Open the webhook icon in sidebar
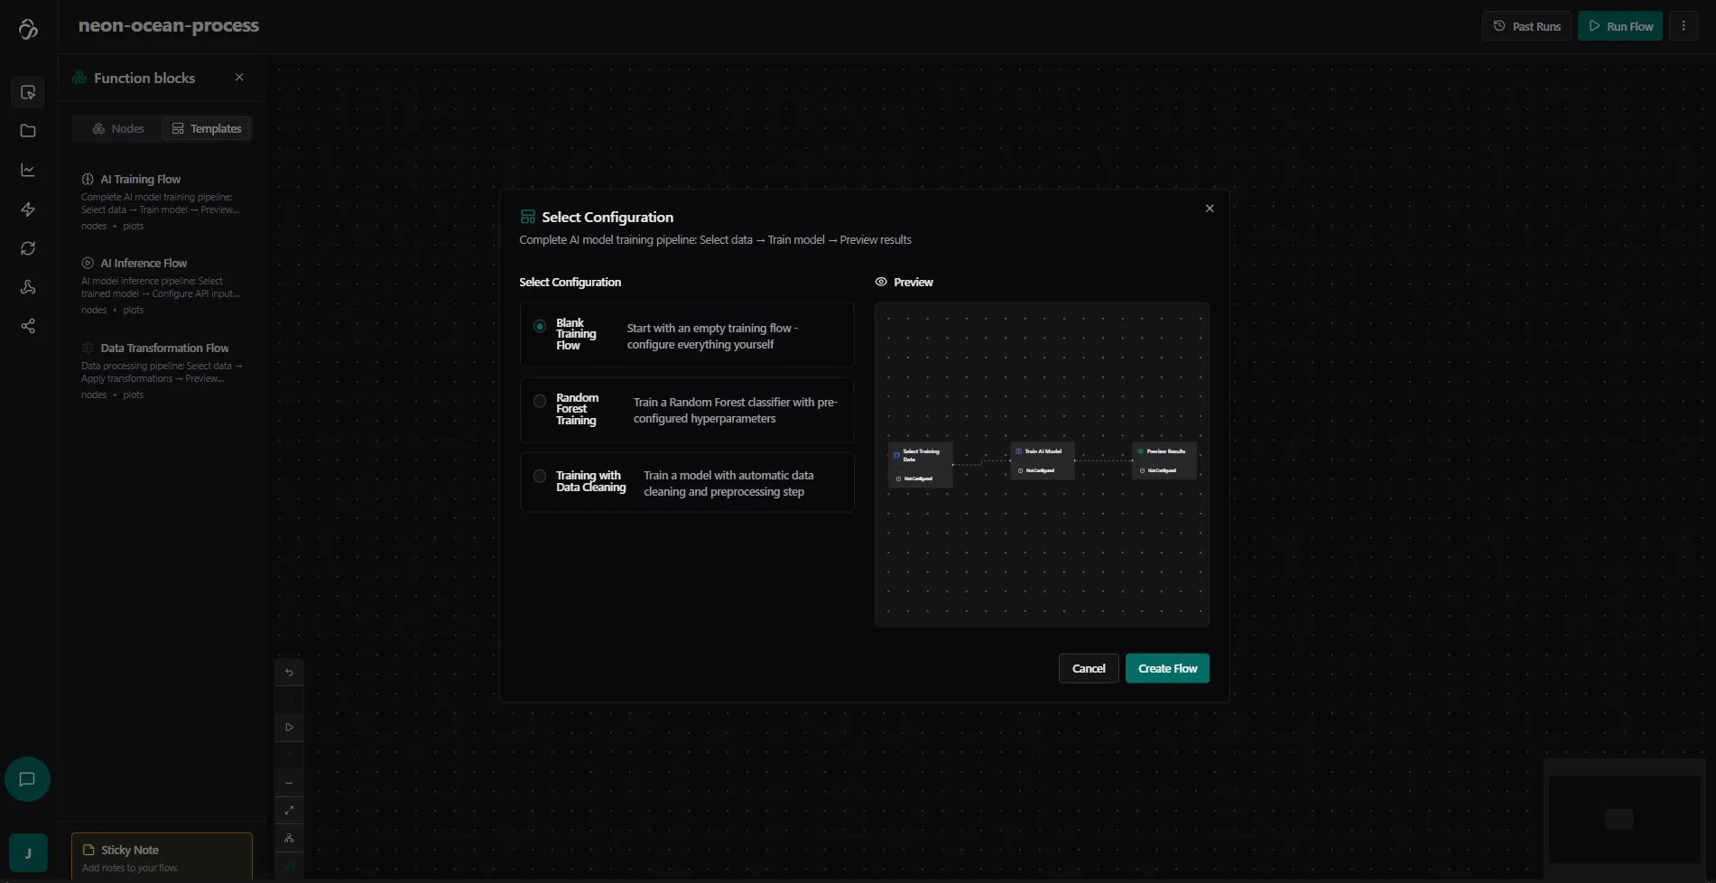Viewport: 1716px width, 883px height. tap(28, 287)
